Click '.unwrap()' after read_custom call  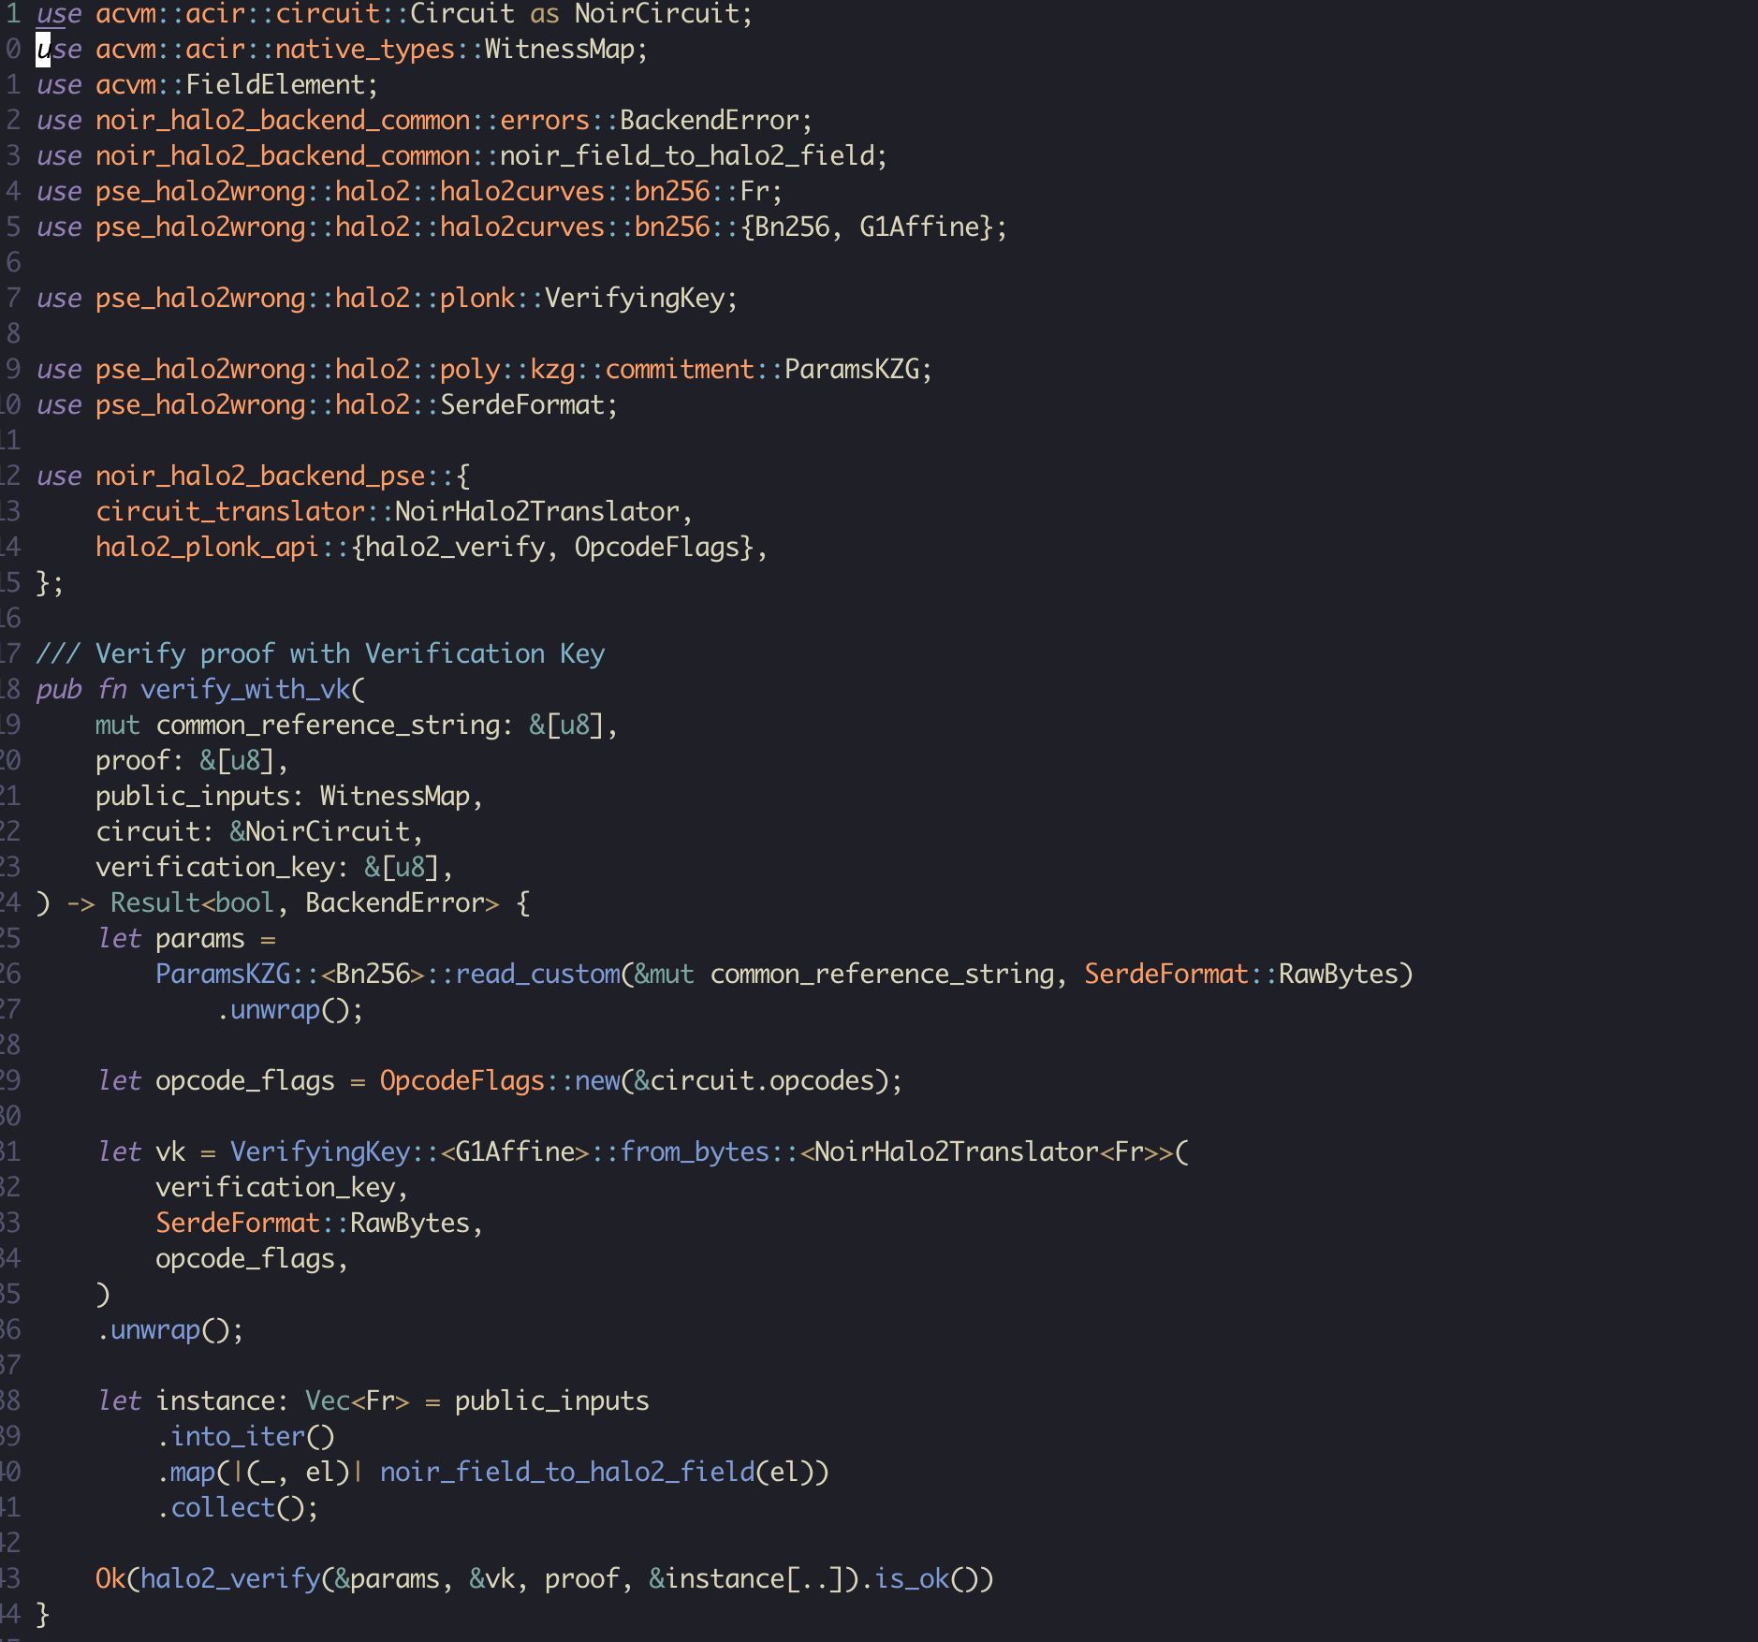coord(283,1009)
